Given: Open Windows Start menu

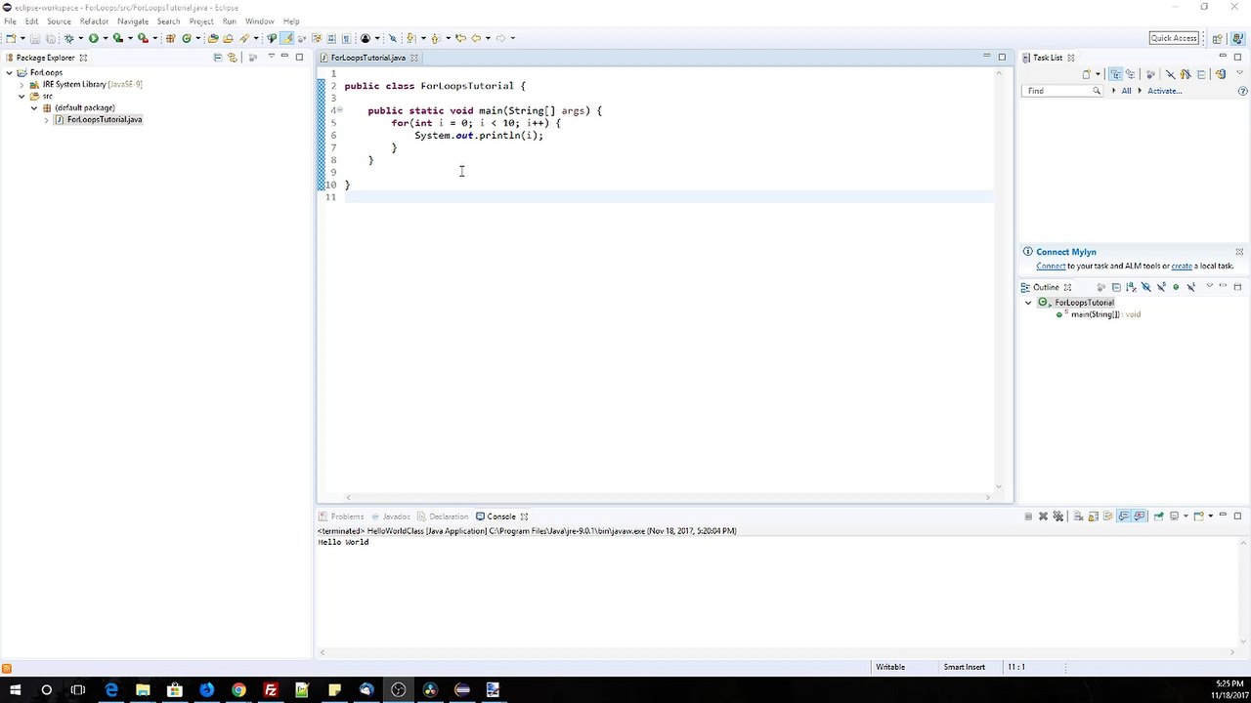Looking at the screenshot, I should tap(16, 690).
